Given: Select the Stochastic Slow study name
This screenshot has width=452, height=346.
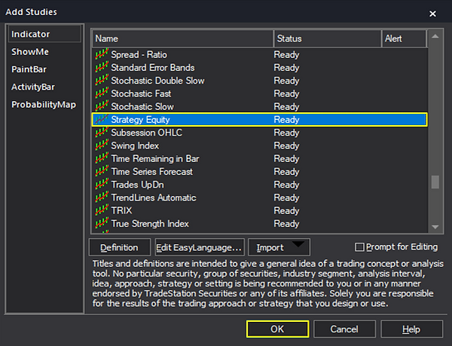Looking at the screenshot, I should pyautogui.click(x=142, y=106).
